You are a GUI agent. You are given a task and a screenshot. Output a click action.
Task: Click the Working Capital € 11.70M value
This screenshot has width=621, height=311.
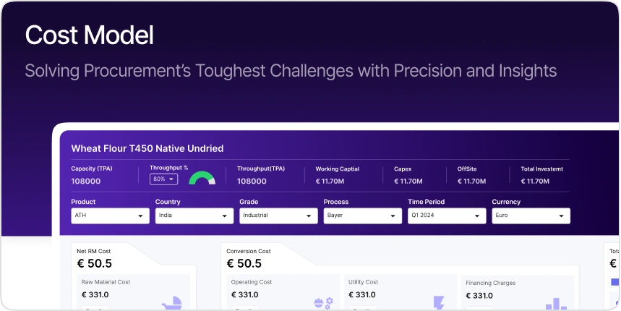pos(335,181)
